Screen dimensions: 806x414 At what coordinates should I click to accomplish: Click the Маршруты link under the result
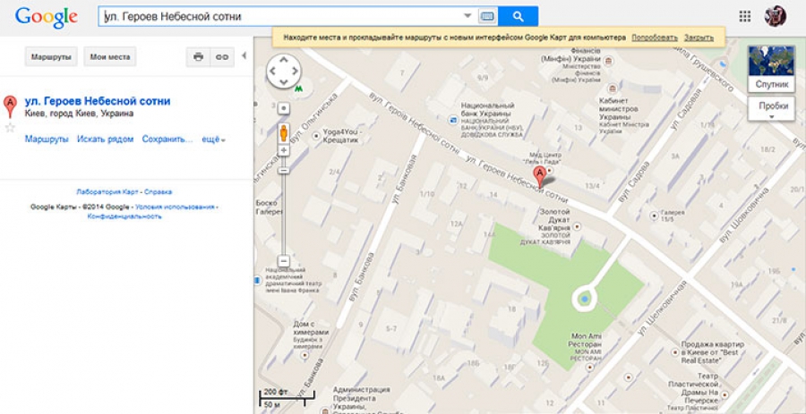(x=47, y=139)
